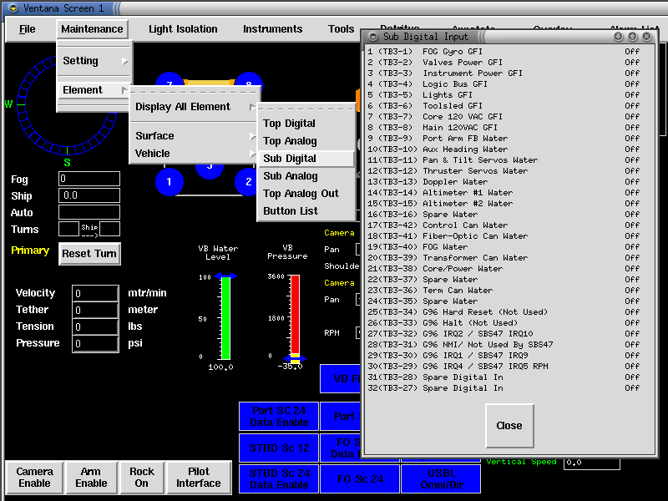Open the File menu

pos(28,29)
